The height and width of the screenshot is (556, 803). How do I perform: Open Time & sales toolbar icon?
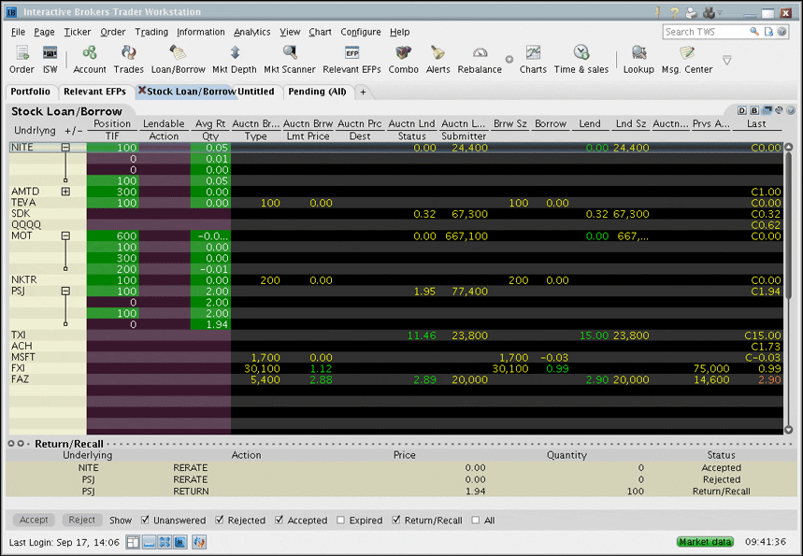click(x=581, y=60)
